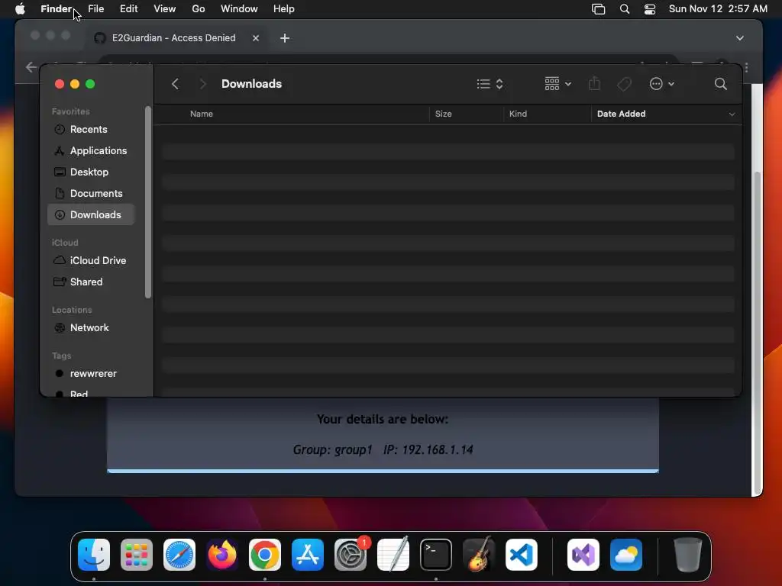Viewport: 782px width, 586px height.
Task: Select Network under Locations
Action: pos(91,327)
